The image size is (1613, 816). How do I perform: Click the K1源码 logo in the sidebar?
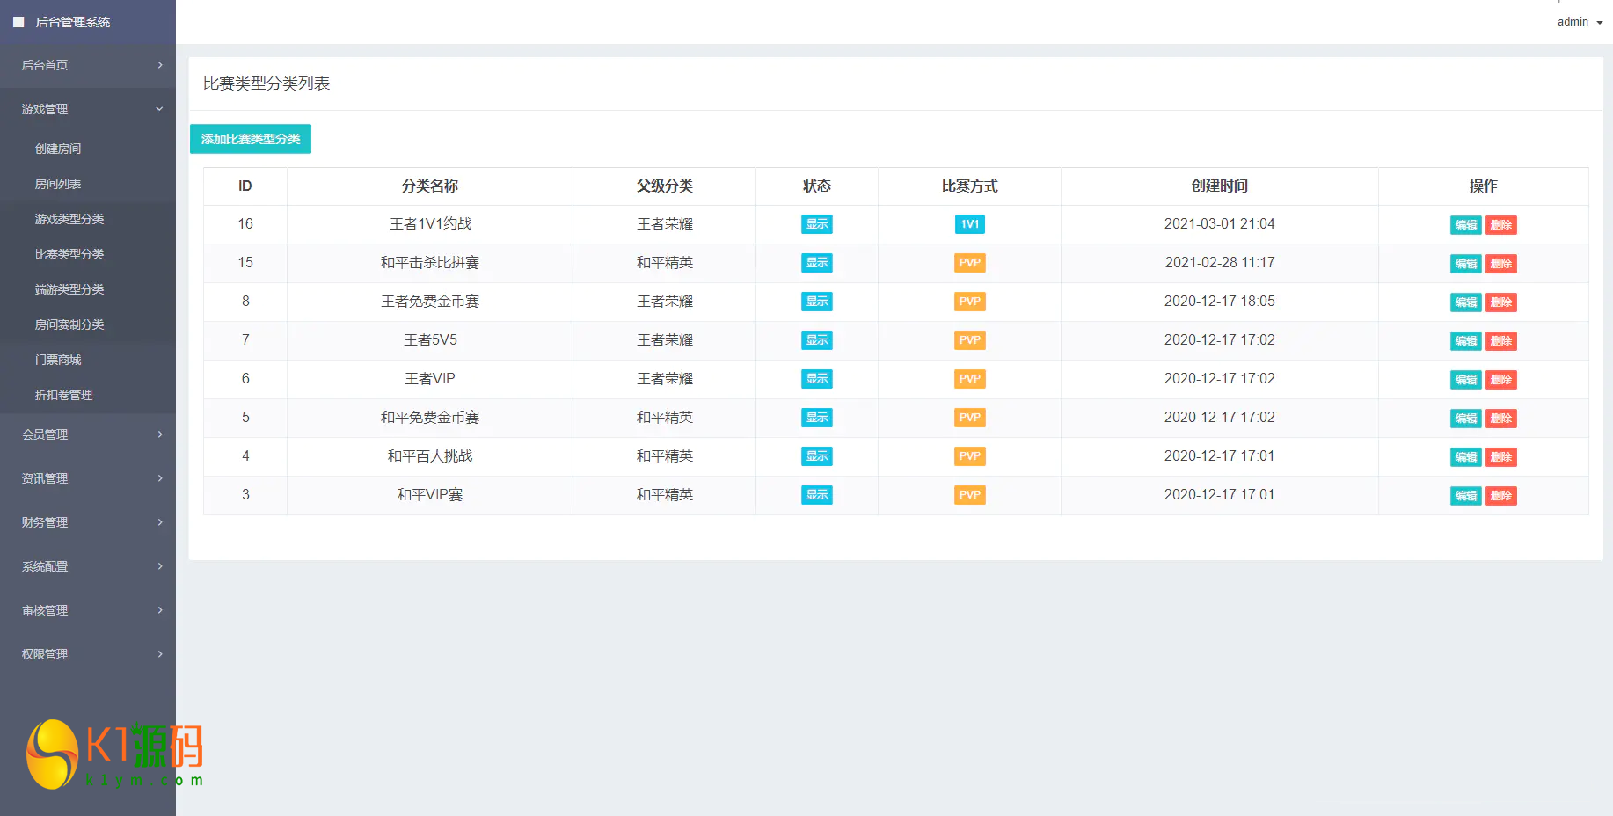click(x=114, y=754)
